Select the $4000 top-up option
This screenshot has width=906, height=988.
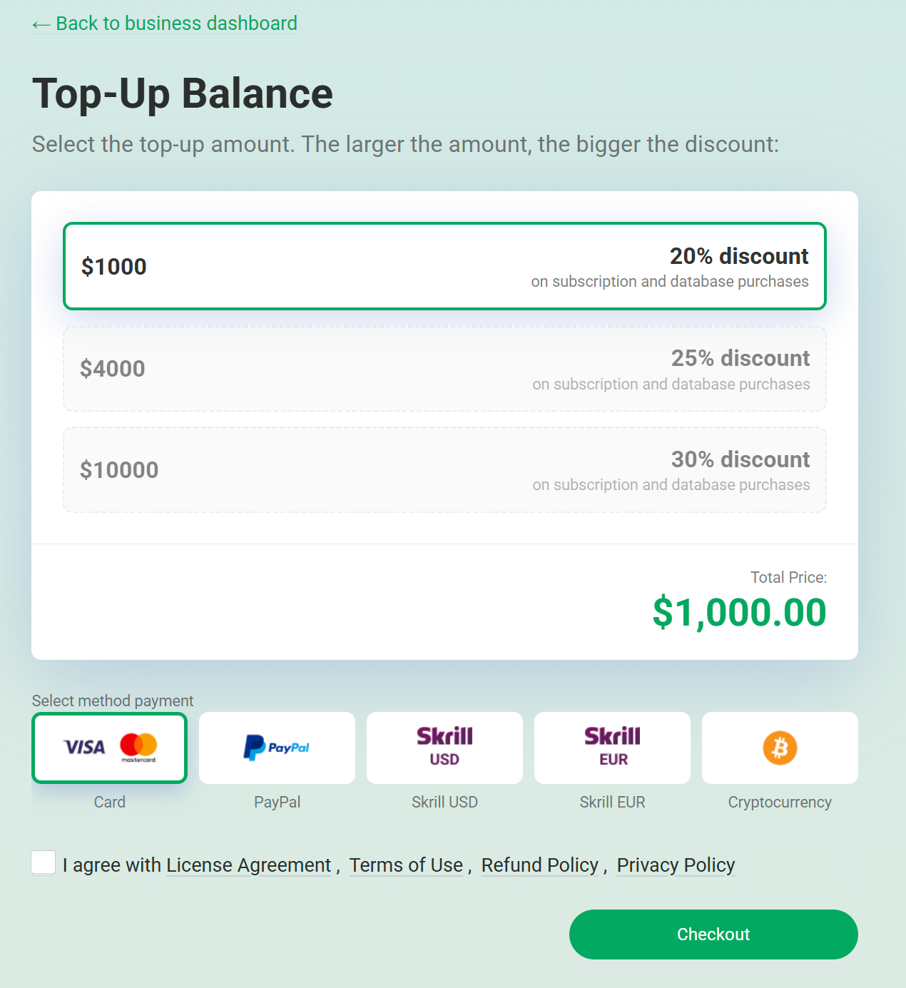pyautogui.click(x=444, y=369)
